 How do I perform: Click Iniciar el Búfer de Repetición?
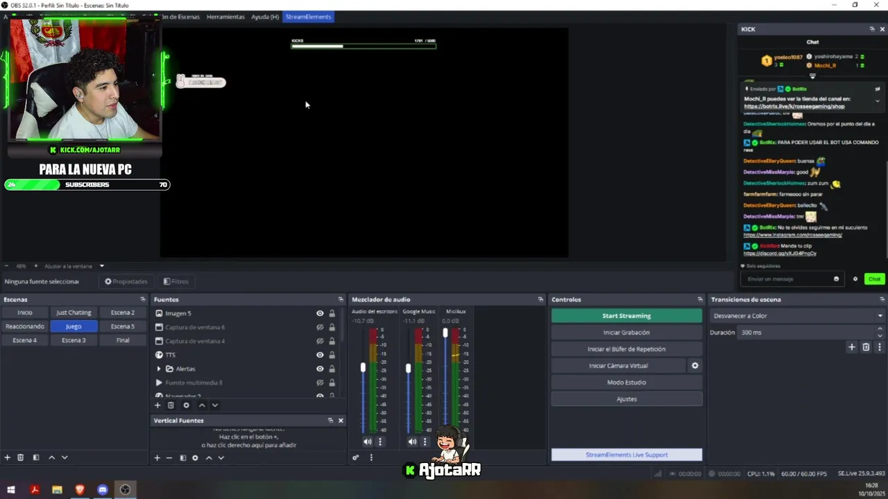pyautogui.click(x=626, y=349)
